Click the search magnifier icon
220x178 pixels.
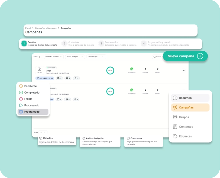[x=154, y=57]
